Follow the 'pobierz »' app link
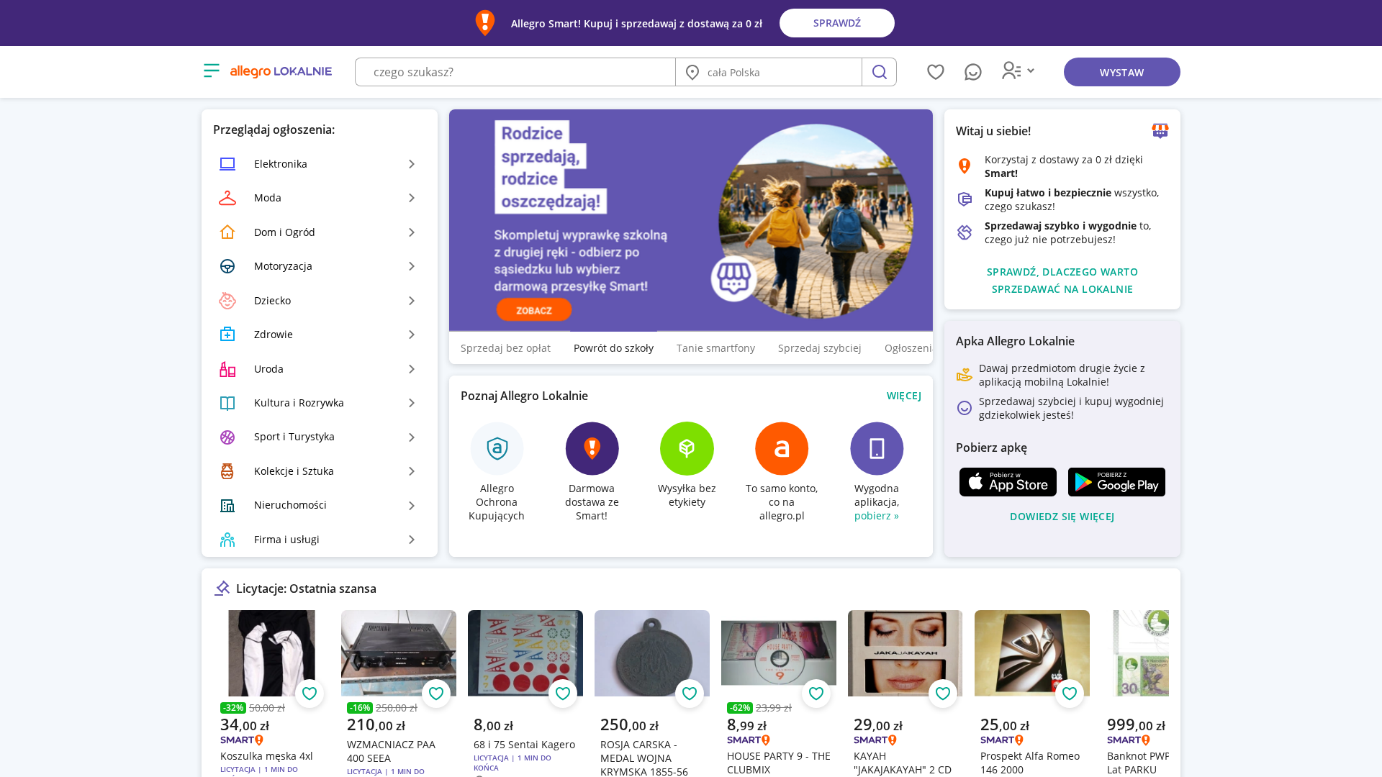1382x777 pixels. coord(876,516)
